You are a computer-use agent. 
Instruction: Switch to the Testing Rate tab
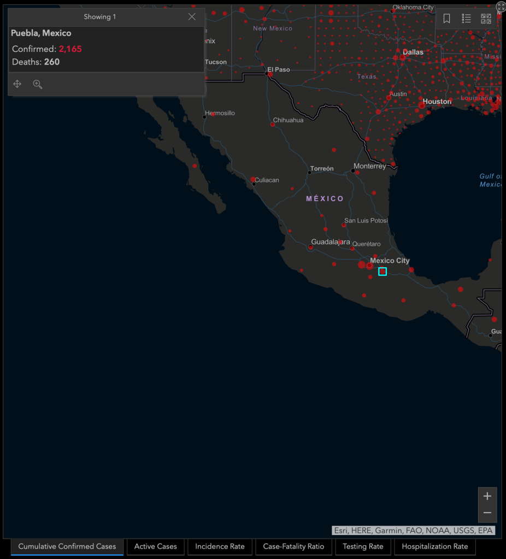tap(363, 546)
